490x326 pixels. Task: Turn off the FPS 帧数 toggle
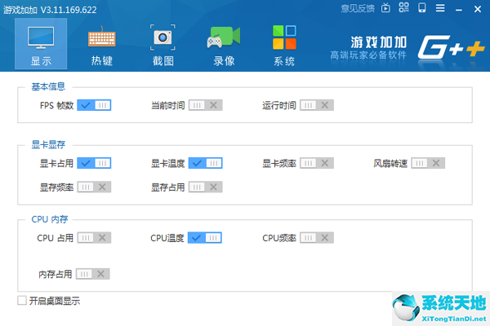(94, 105)
